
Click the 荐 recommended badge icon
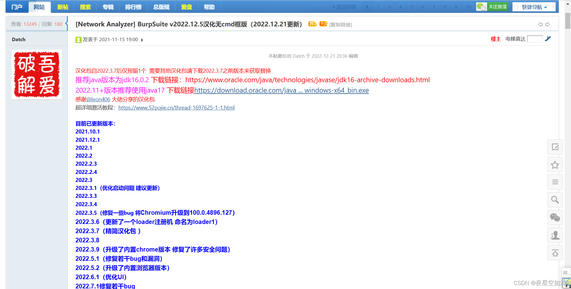(312, 24)
